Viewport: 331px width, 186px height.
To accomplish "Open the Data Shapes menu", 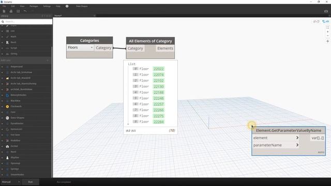I will click(82, 6).
